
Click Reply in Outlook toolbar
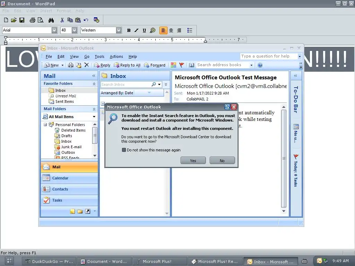(x=102, y=65)
